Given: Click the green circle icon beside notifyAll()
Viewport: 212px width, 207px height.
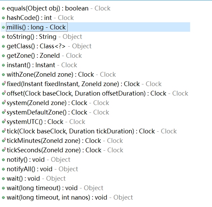Looking at the screenshot, I should click(x=3, y=169).
